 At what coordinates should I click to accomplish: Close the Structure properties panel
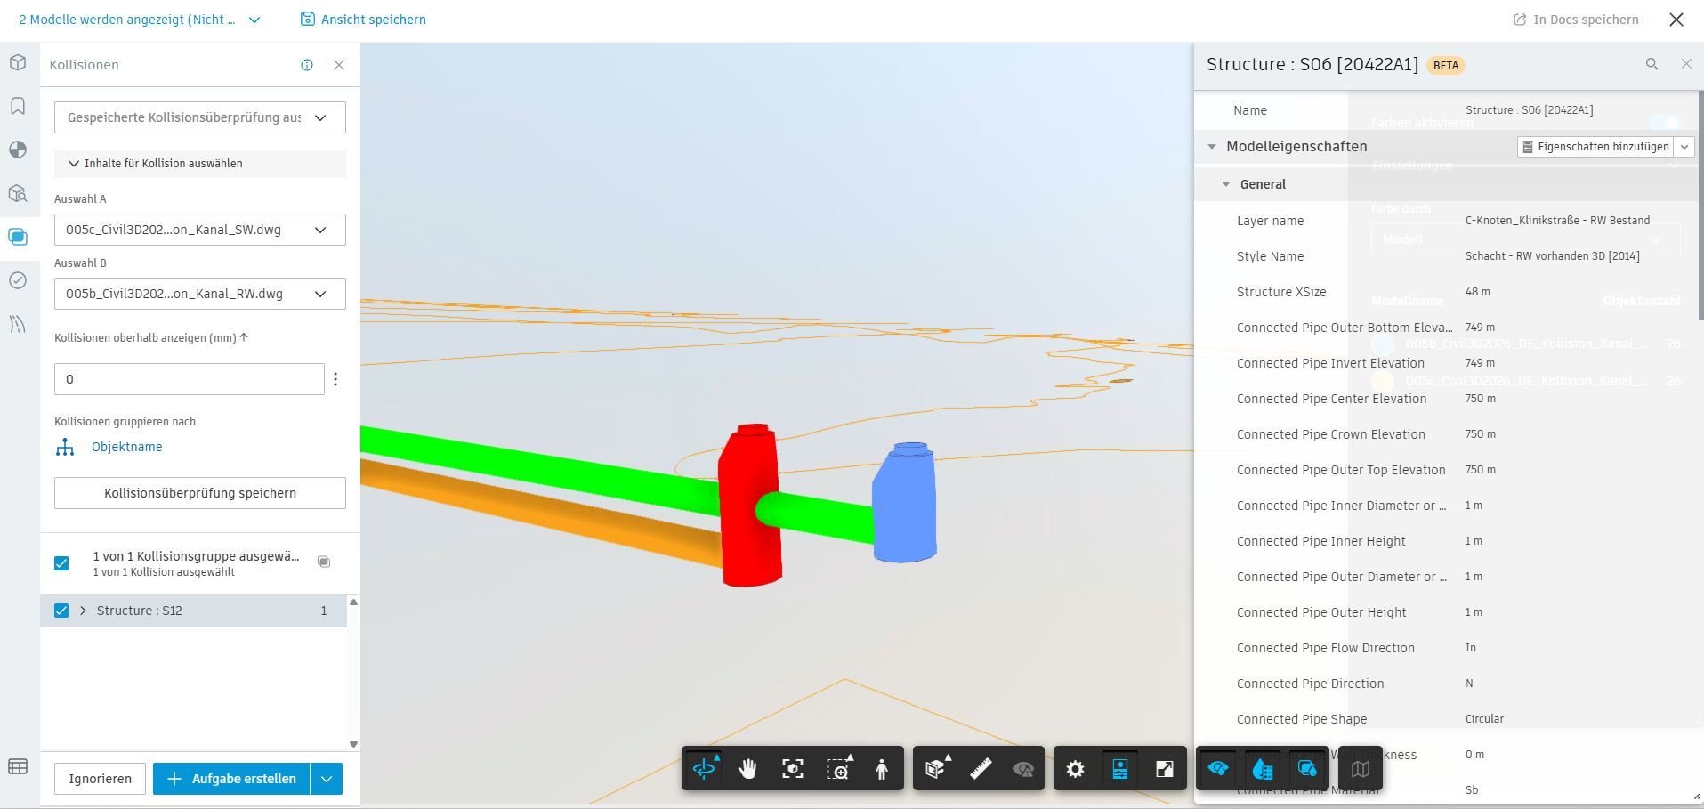(1686, 64)
